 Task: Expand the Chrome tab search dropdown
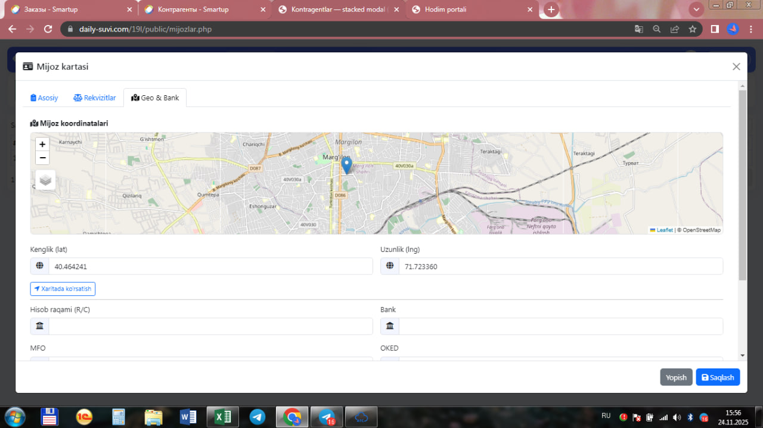pos(696,10)
